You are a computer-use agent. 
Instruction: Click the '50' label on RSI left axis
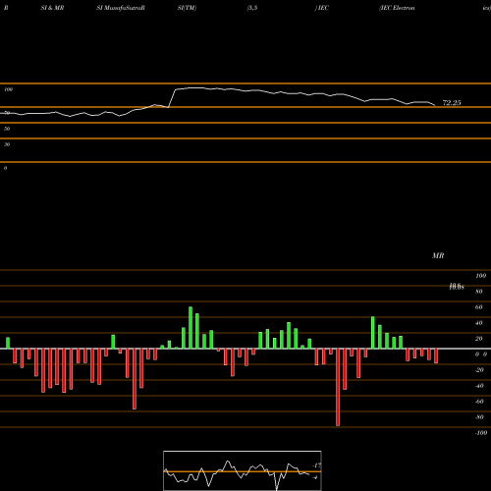click(x=7, y=129)
